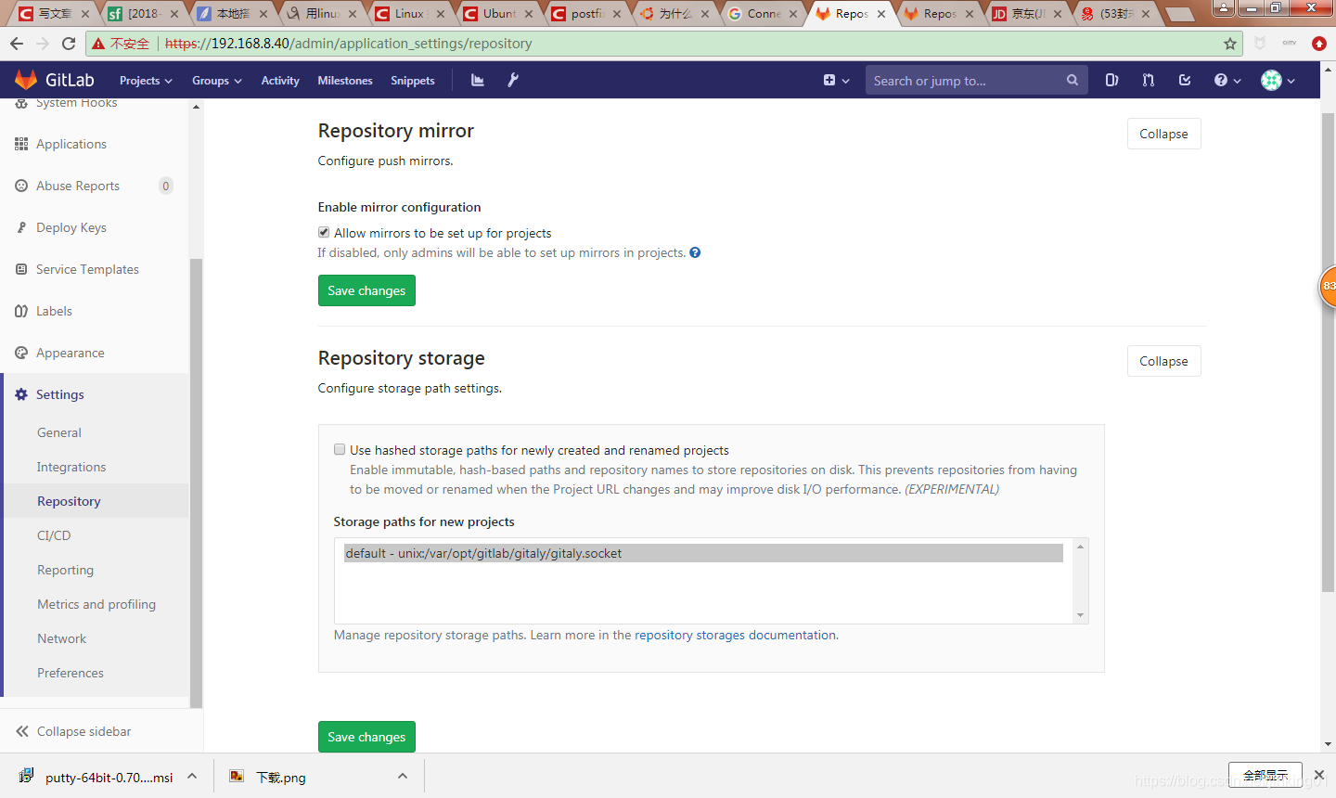This screenshot has height=798, width=1336.
Task: Expand the Groups menu
Action: point(216,81)
